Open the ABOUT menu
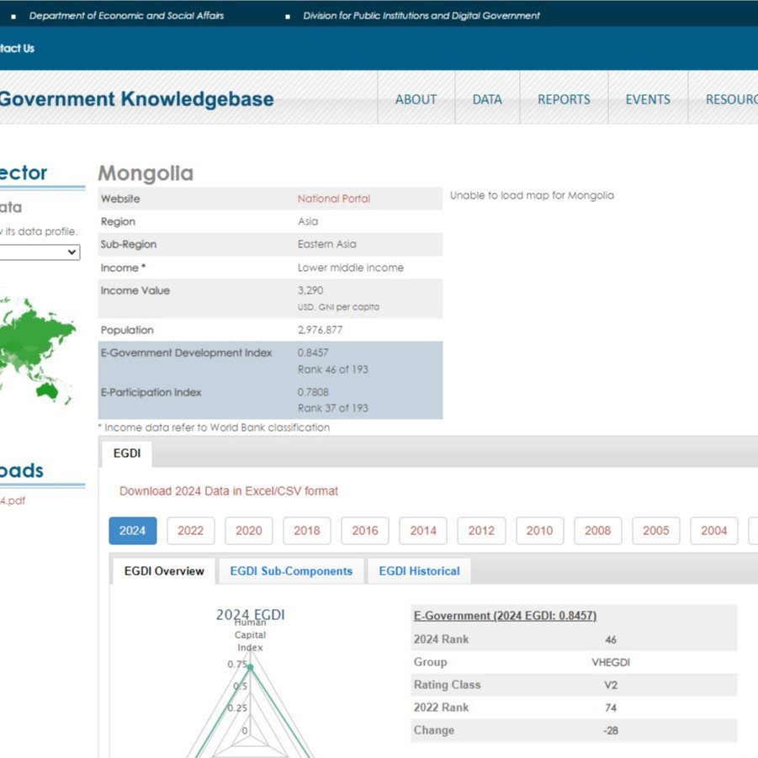Viewport: 758px width, 758px height. pyautogui.click(x=416, y=99)
